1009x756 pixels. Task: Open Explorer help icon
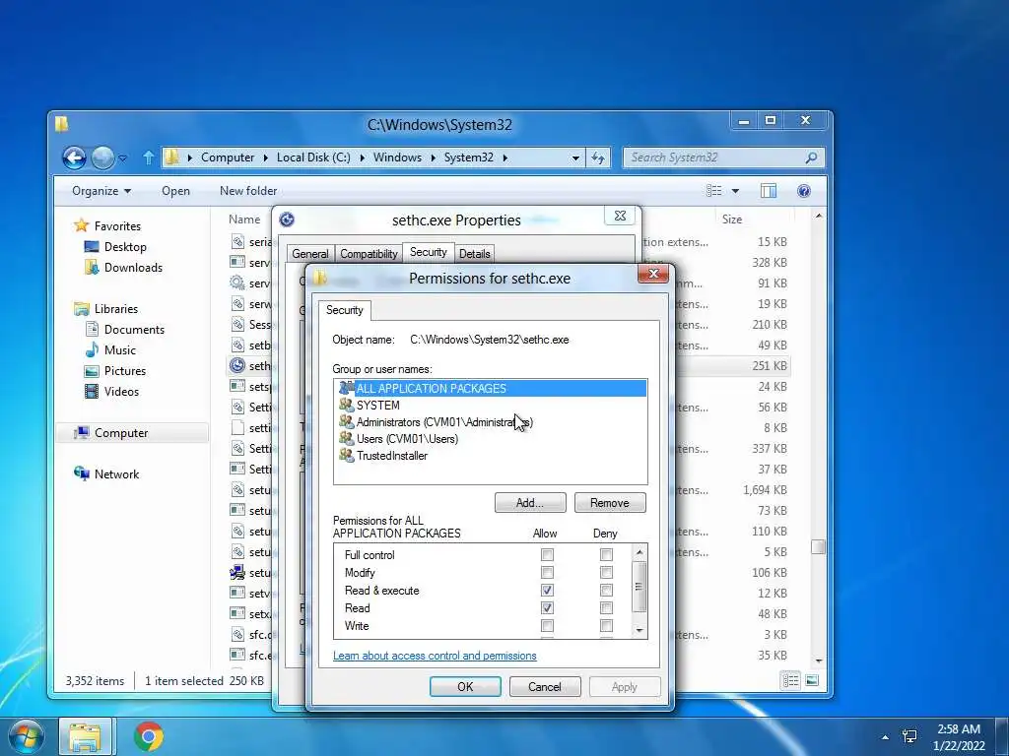[804, 191]
